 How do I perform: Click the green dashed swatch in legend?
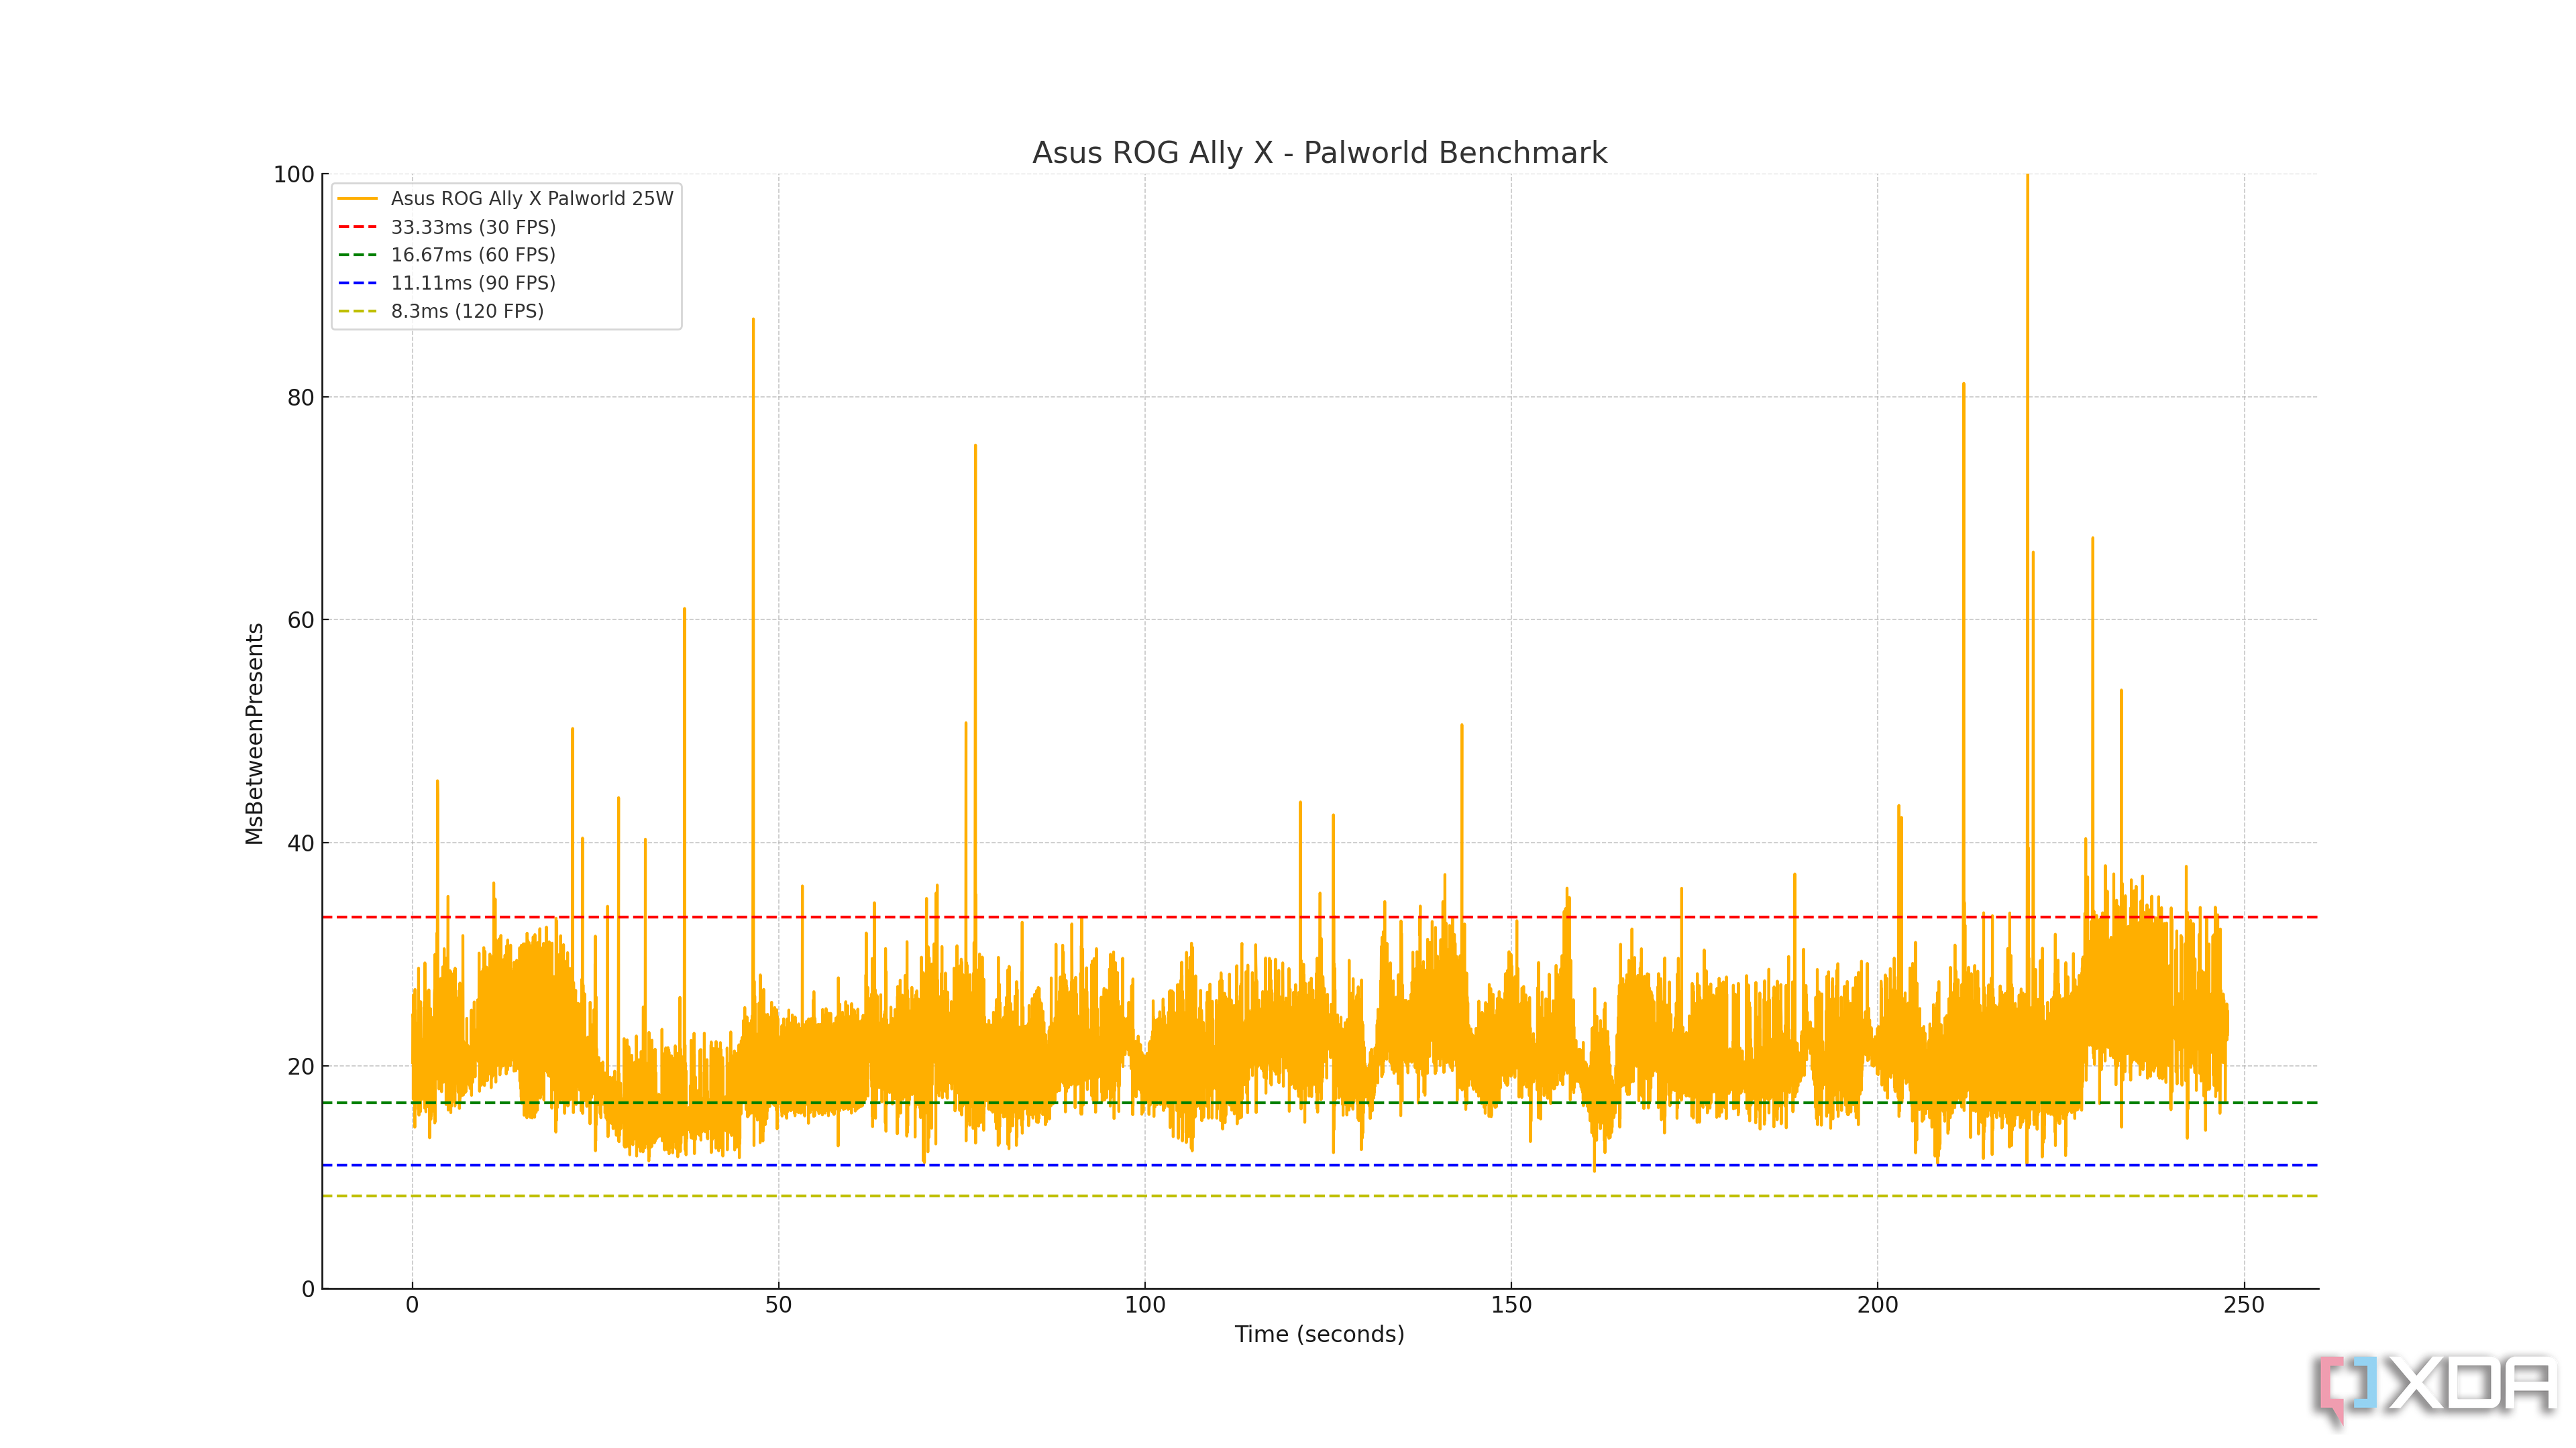(x=358, y=255)
